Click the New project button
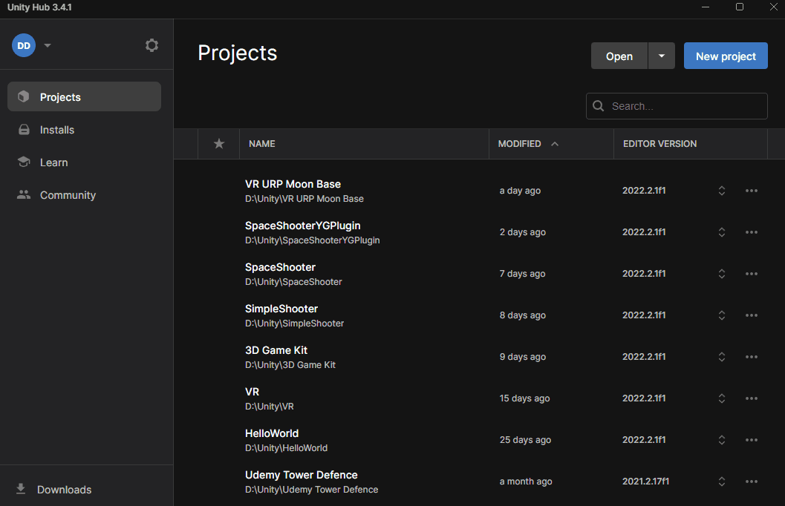 pyautogui.click(x=726, y=56)
